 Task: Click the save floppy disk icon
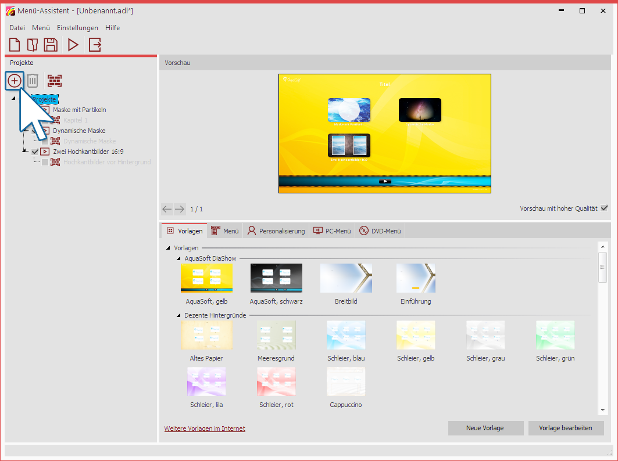[51, 45]
